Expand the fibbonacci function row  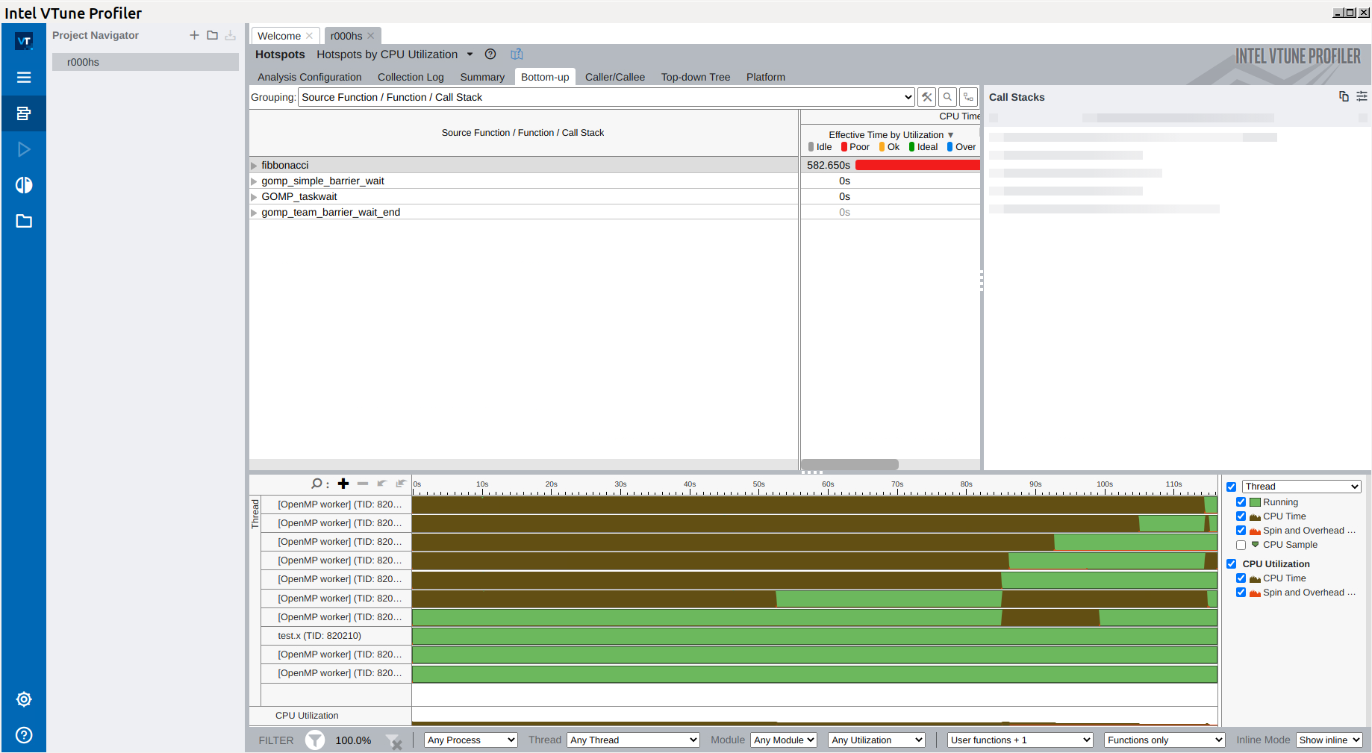(x=254, y=166)
